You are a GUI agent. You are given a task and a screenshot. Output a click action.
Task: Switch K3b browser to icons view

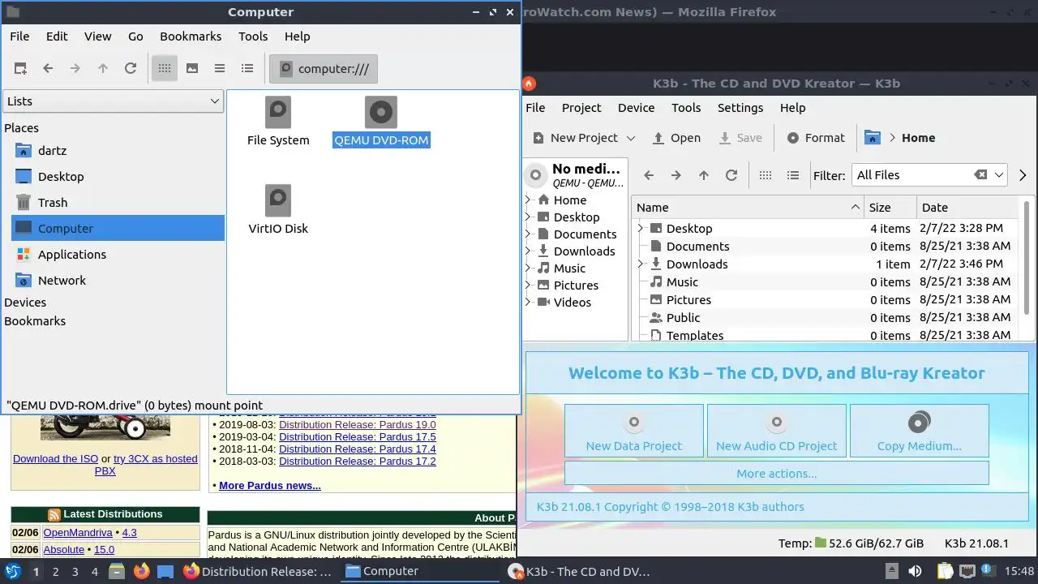click(766, 175)
